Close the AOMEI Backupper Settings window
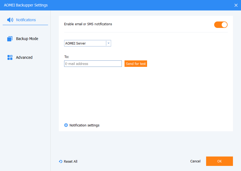Viewport: 241px width, 171px height. (236, 5)
